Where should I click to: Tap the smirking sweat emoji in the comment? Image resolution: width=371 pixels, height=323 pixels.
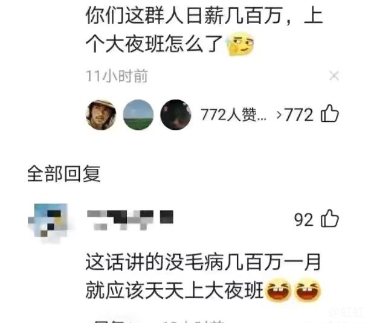(x=240, y=43)
